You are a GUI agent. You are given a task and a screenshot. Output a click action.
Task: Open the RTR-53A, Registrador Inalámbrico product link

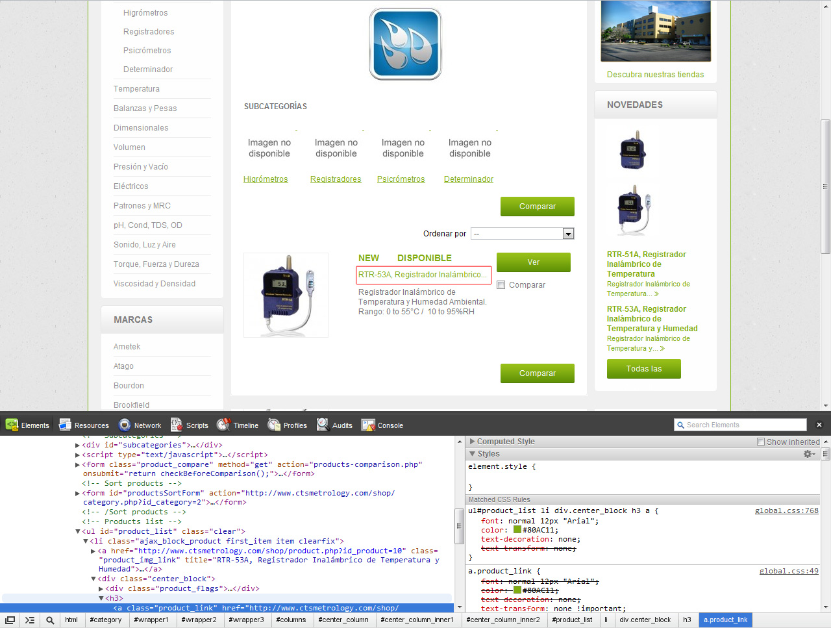[423, 275]
